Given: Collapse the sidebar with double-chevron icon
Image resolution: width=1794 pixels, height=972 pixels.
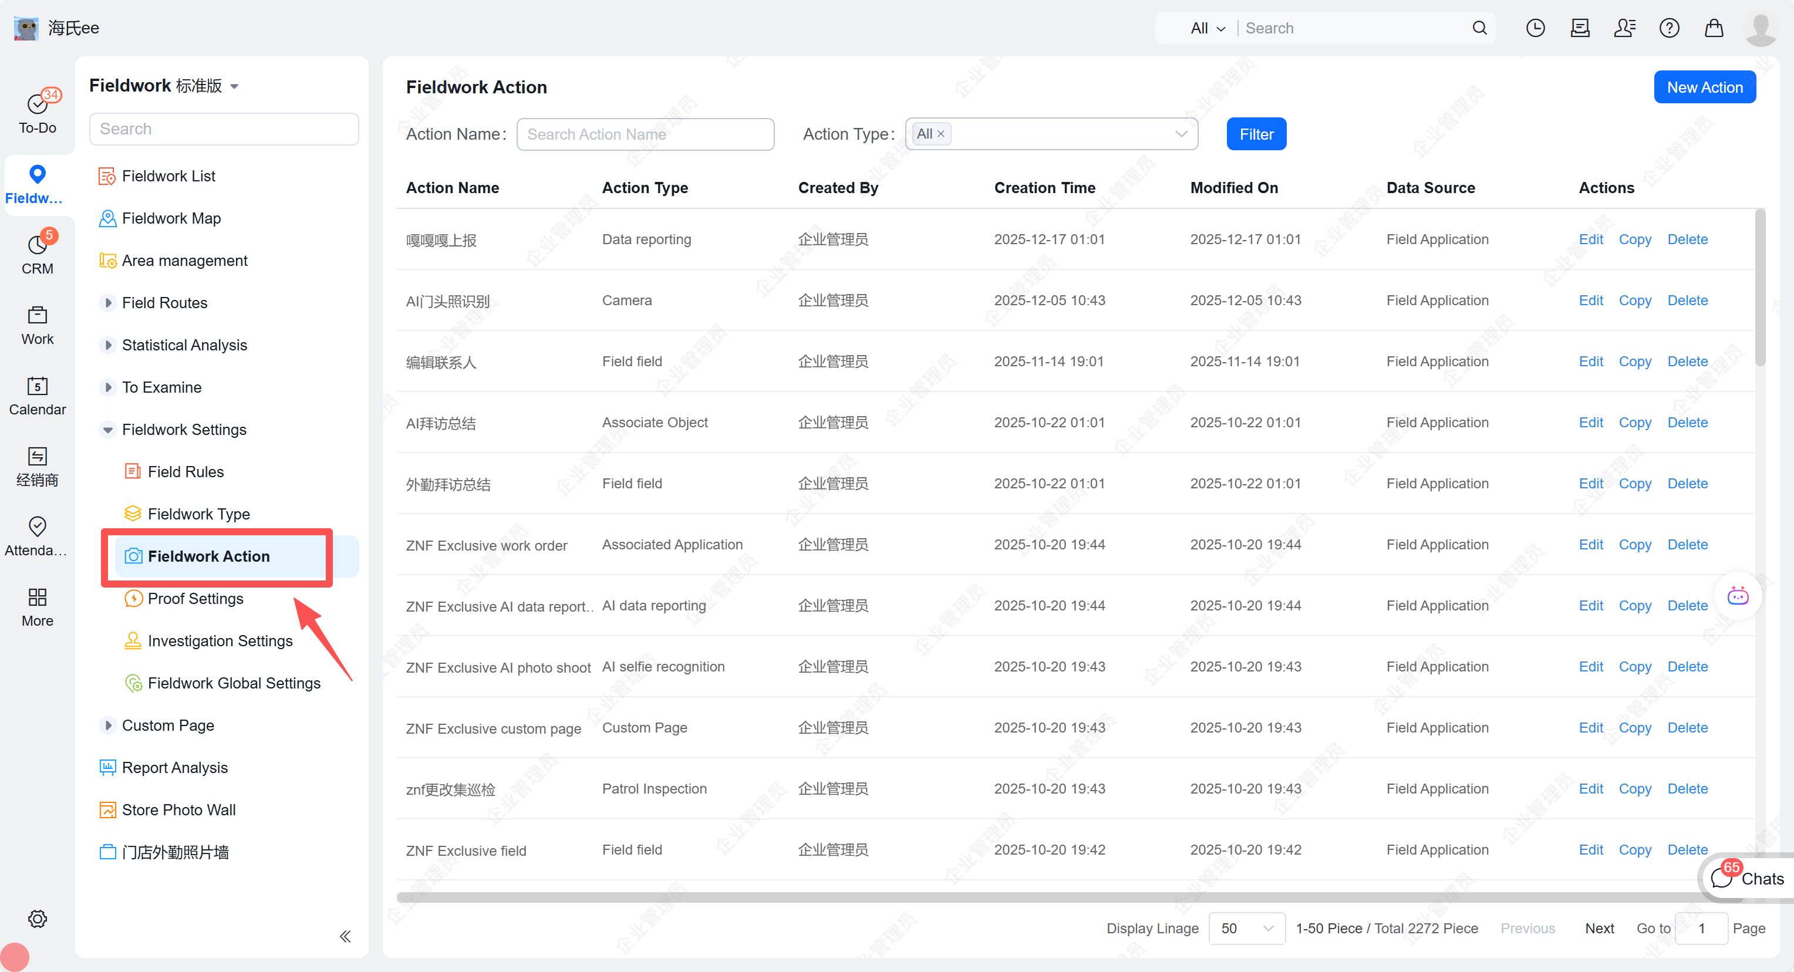Looking at the screenshot, I should (x=345, y=936).
